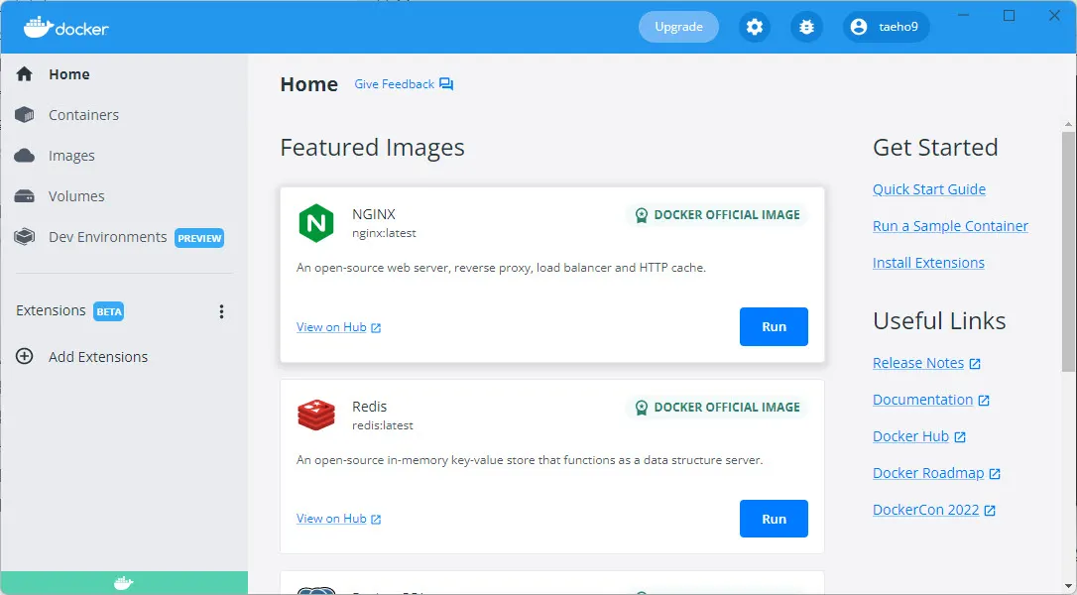The width and height of the screenshot is (1077, 595).
Task: Open the Quick Start Guide link
Action: point(929,188)
